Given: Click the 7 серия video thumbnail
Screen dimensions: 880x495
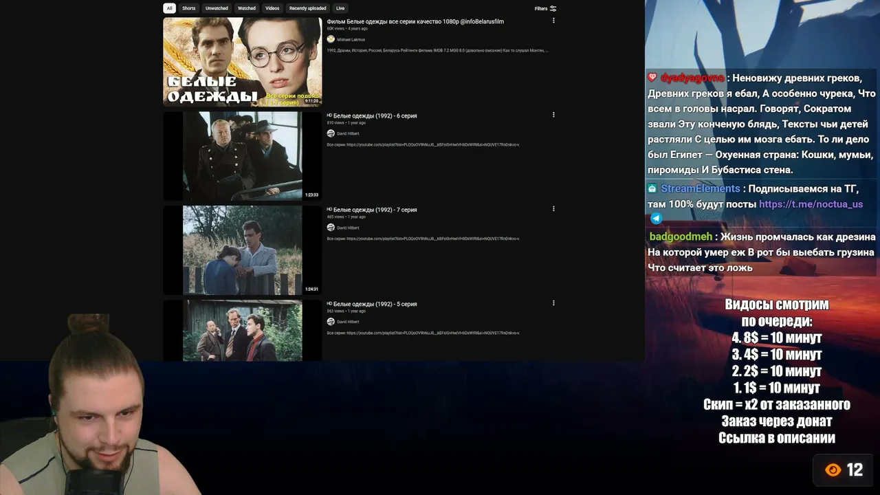Looking at the screenshot, I should 242,250.
